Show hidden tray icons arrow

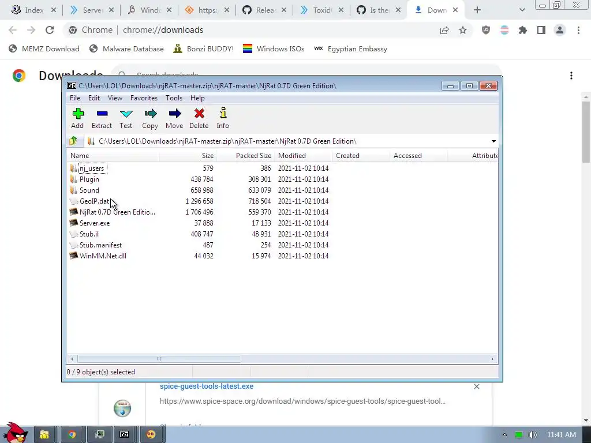click(504, 435)
